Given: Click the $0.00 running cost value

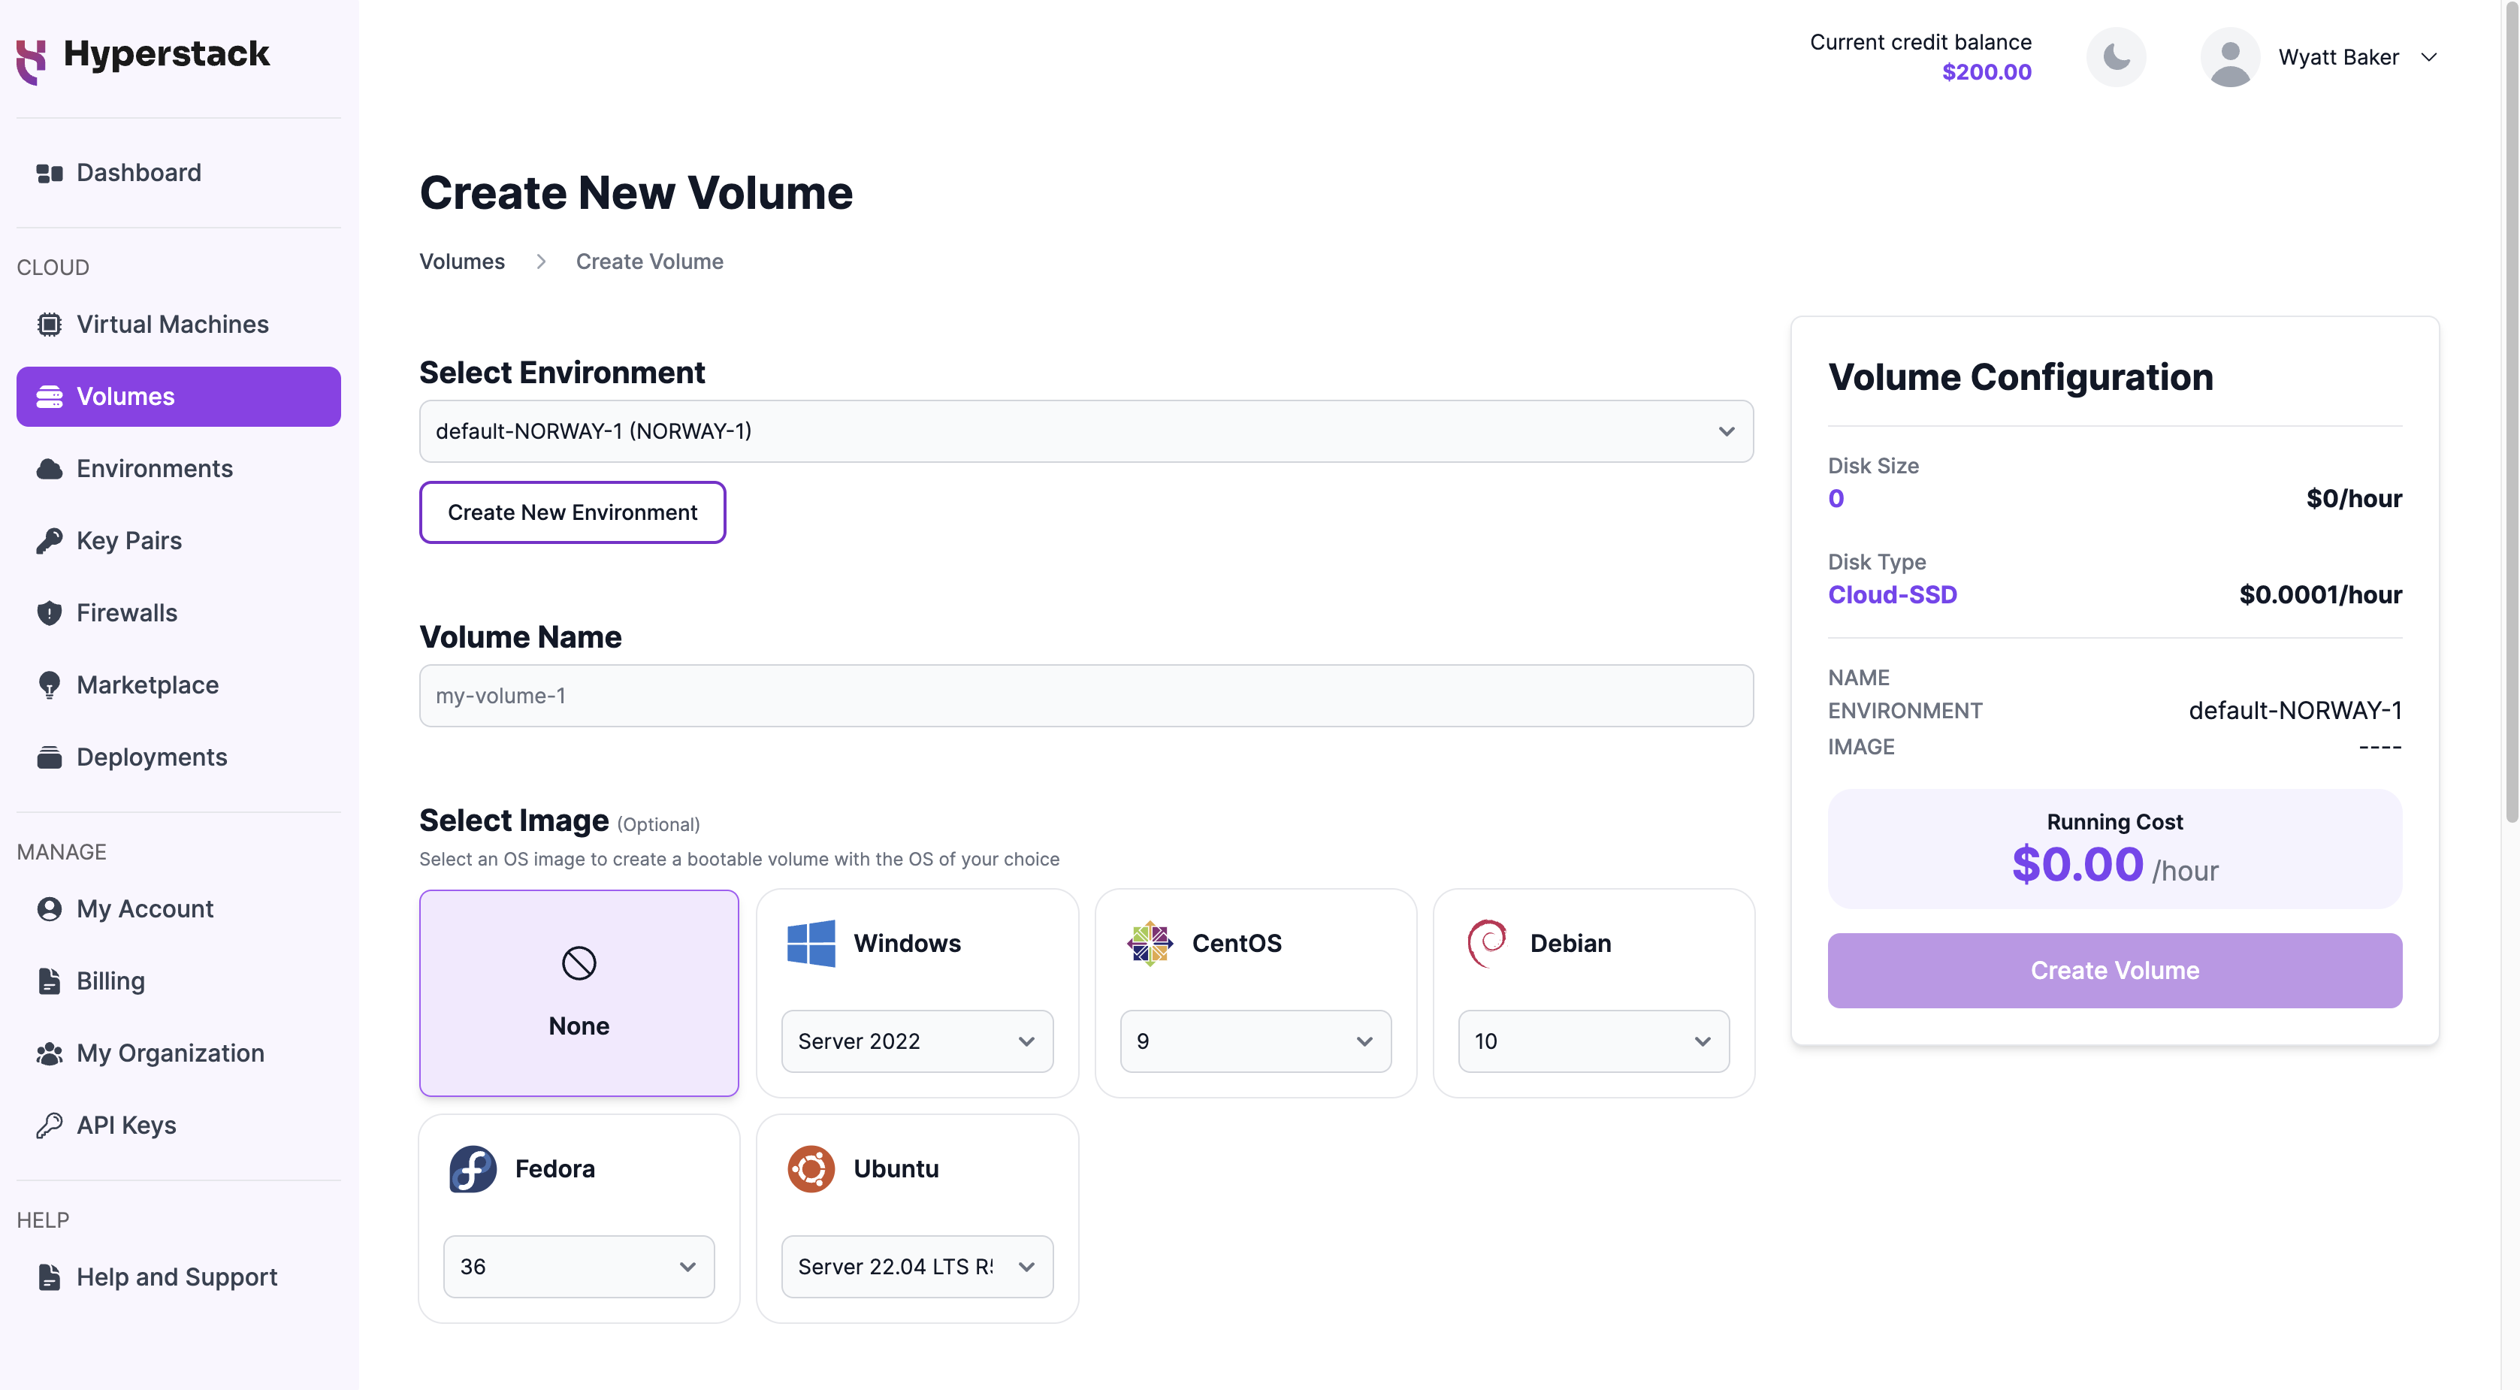Looking at the screenshot, I should tap(2077, 866).
